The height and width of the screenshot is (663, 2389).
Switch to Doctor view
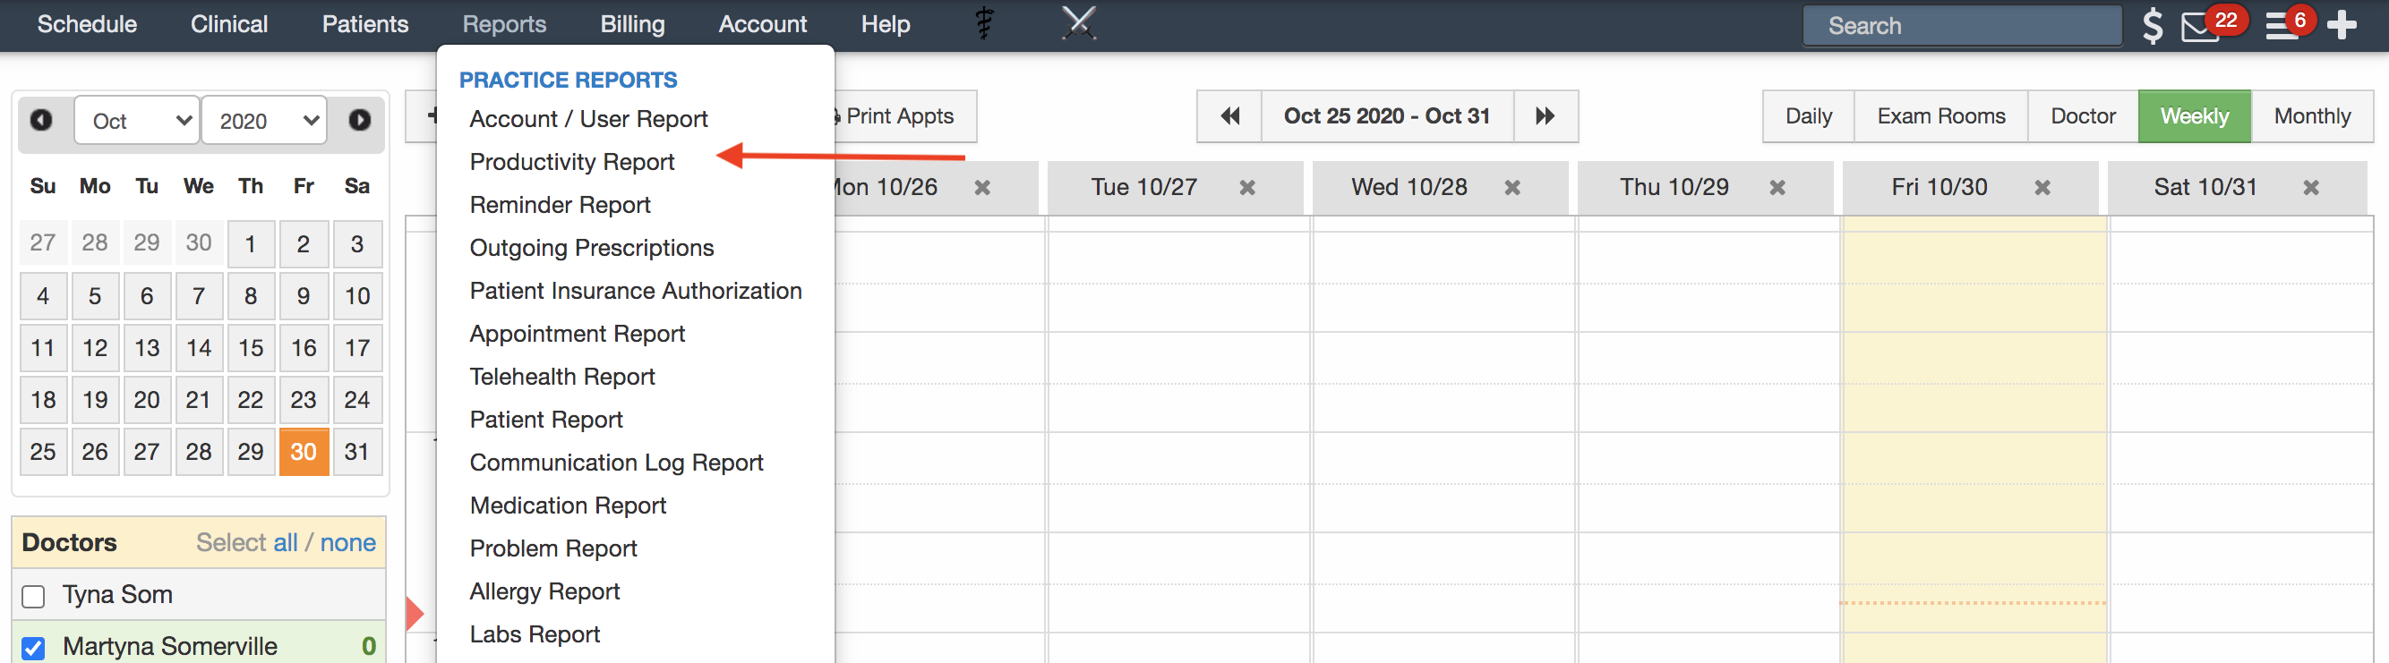click(x=2082, y=116)
